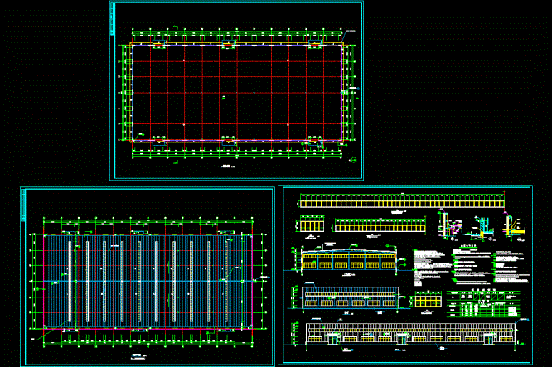Select the middle wall section detail with the cyan column
This screenshot has height=367, width=552.
[x=481, y=227]
